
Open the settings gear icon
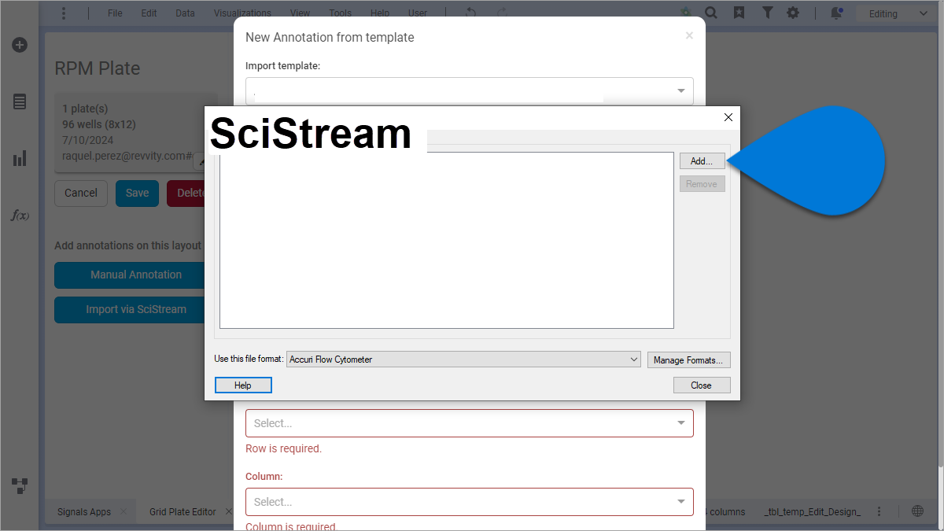pyautogui.click(x=793, y=13)
